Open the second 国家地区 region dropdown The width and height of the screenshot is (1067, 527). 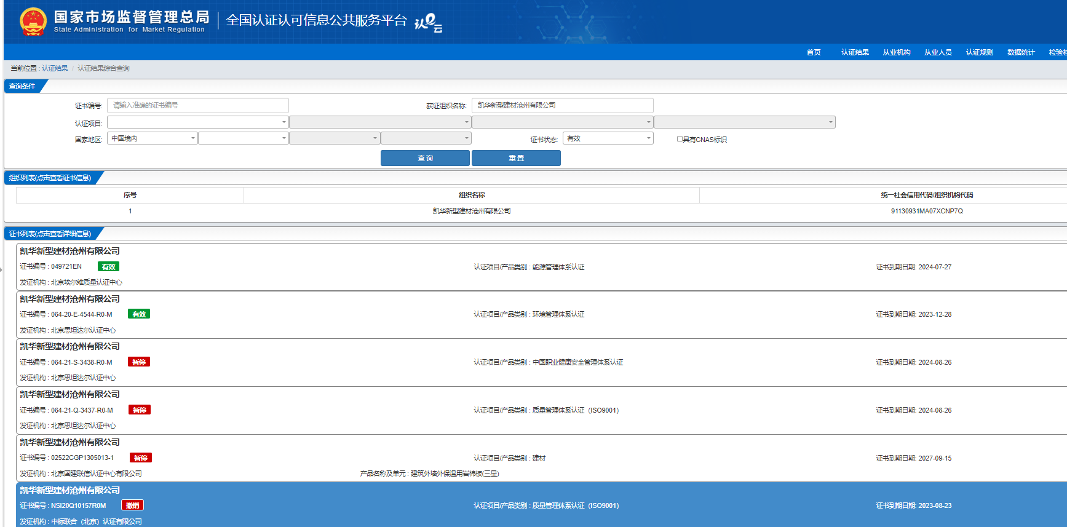244,138
